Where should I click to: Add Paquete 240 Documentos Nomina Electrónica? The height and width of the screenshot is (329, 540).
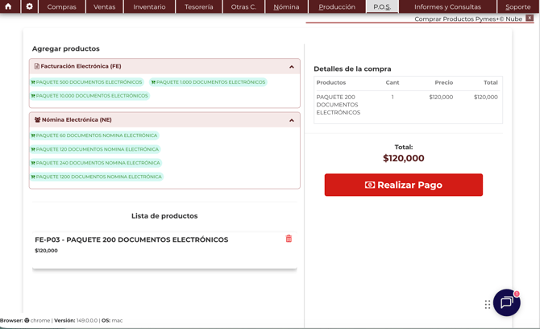pyautogui.click(x=96, y=163)
